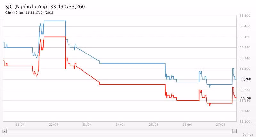Image resolution: width=256 pixels, height=137 pixels.
Task: Click the 33,190 current buy price tag
Action: (245, 98)
